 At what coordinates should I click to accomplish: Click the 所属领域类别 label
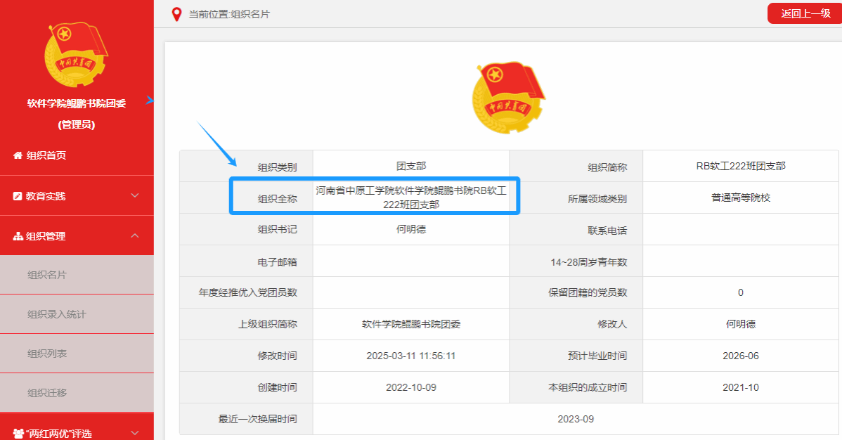pyautogui.click(x=597, y=199)
